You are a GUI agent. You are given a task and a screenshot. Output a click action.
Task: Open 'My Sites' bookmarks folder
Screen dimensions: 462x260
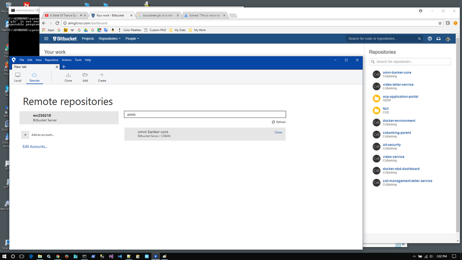(177, 30)
